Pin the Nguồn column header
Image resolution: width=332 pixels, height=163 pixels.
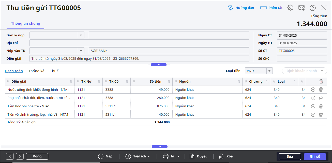pos(176,81)
